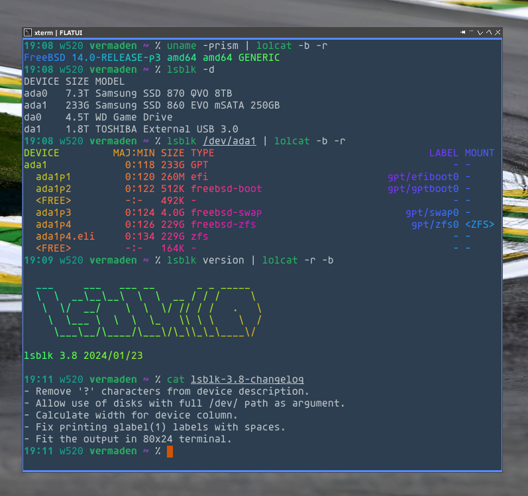This screenshot has width=528, height=496.
Task: Click the 'ada1p4.eli' device row
Action: pyautogui.click(x=66, y=236)
